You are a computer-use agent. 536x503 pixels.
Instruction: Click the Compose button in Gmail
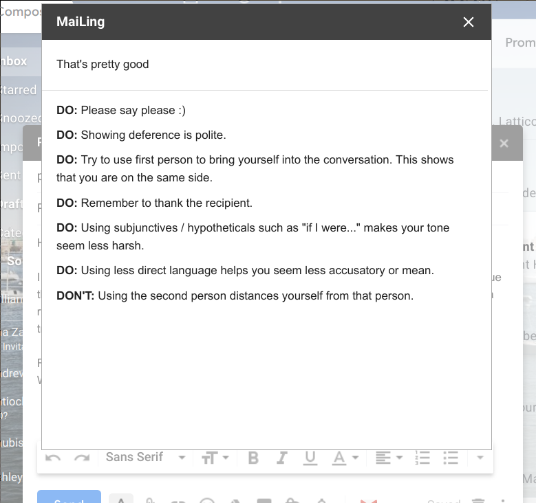pyautogui.click(x=21, y=12)
